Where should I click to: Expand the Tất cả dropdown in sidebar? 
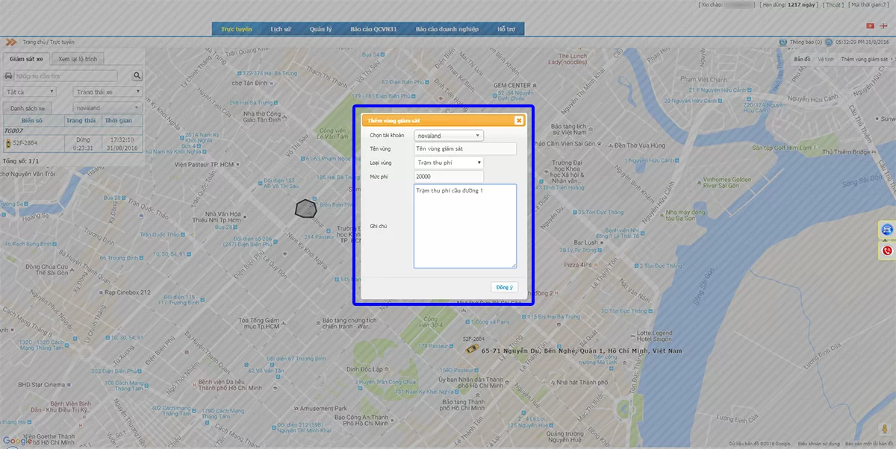point(34,92)
